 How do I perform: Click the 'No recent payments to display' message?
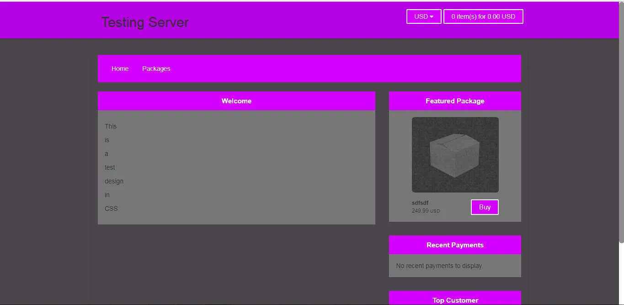click(x=439, y=266)
